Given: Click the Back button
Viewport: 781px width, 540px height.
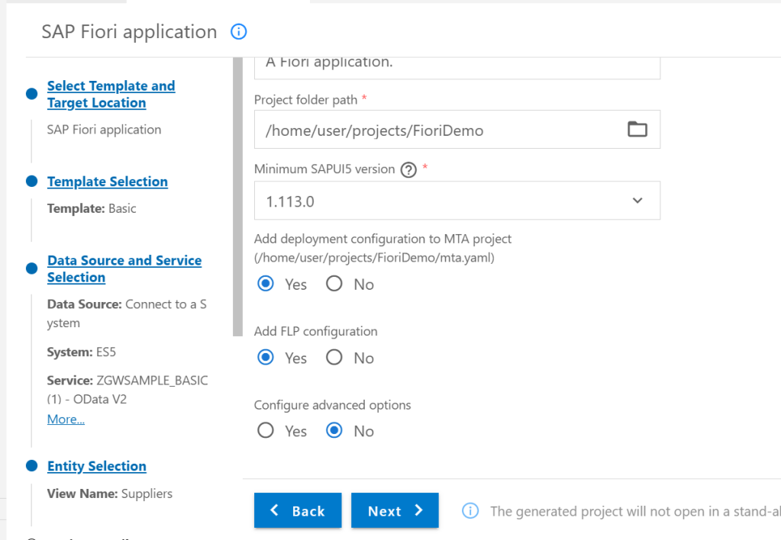Looking at the screenshot, I should click(x=297, y=511).
